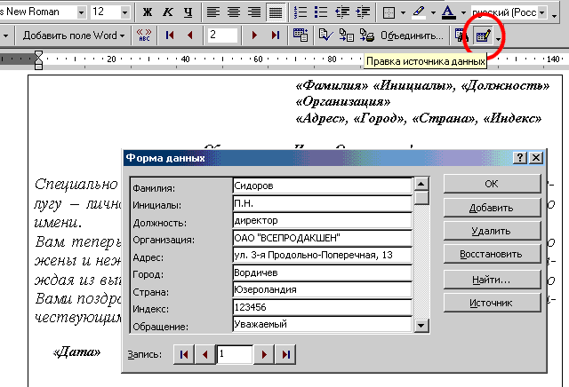
Task: Click the Город field with Вордичев
Action: coord(322,272)
